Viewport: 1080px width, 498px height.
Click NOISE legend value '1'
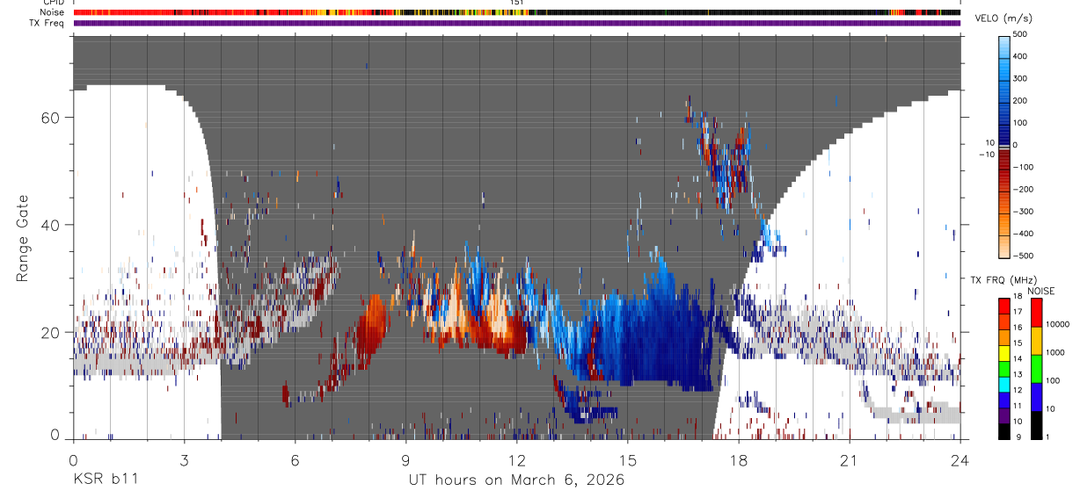1047,437
